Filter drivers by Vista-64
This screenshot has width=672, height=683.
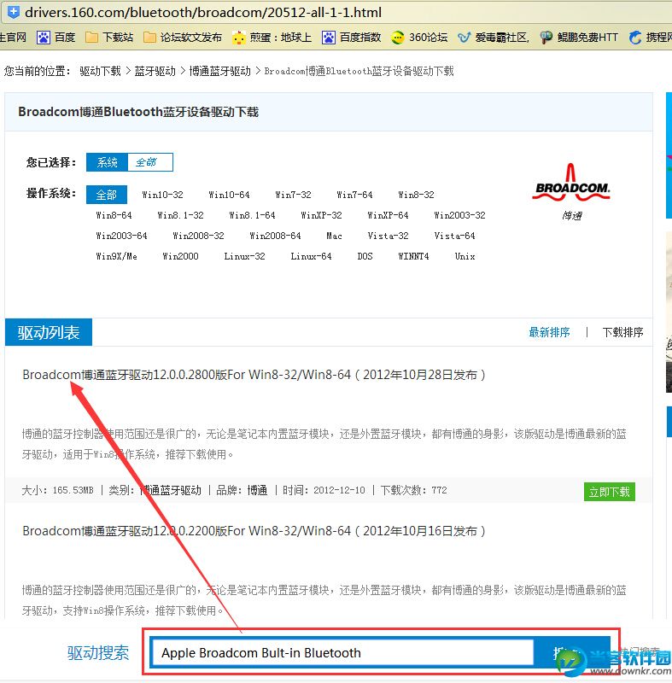point(454,236)
